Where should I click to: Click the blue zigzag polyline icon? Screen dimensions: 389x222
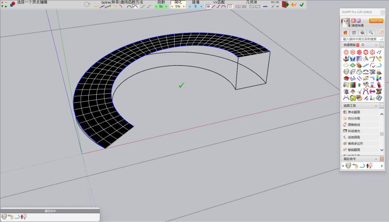(x=366, y=65)
